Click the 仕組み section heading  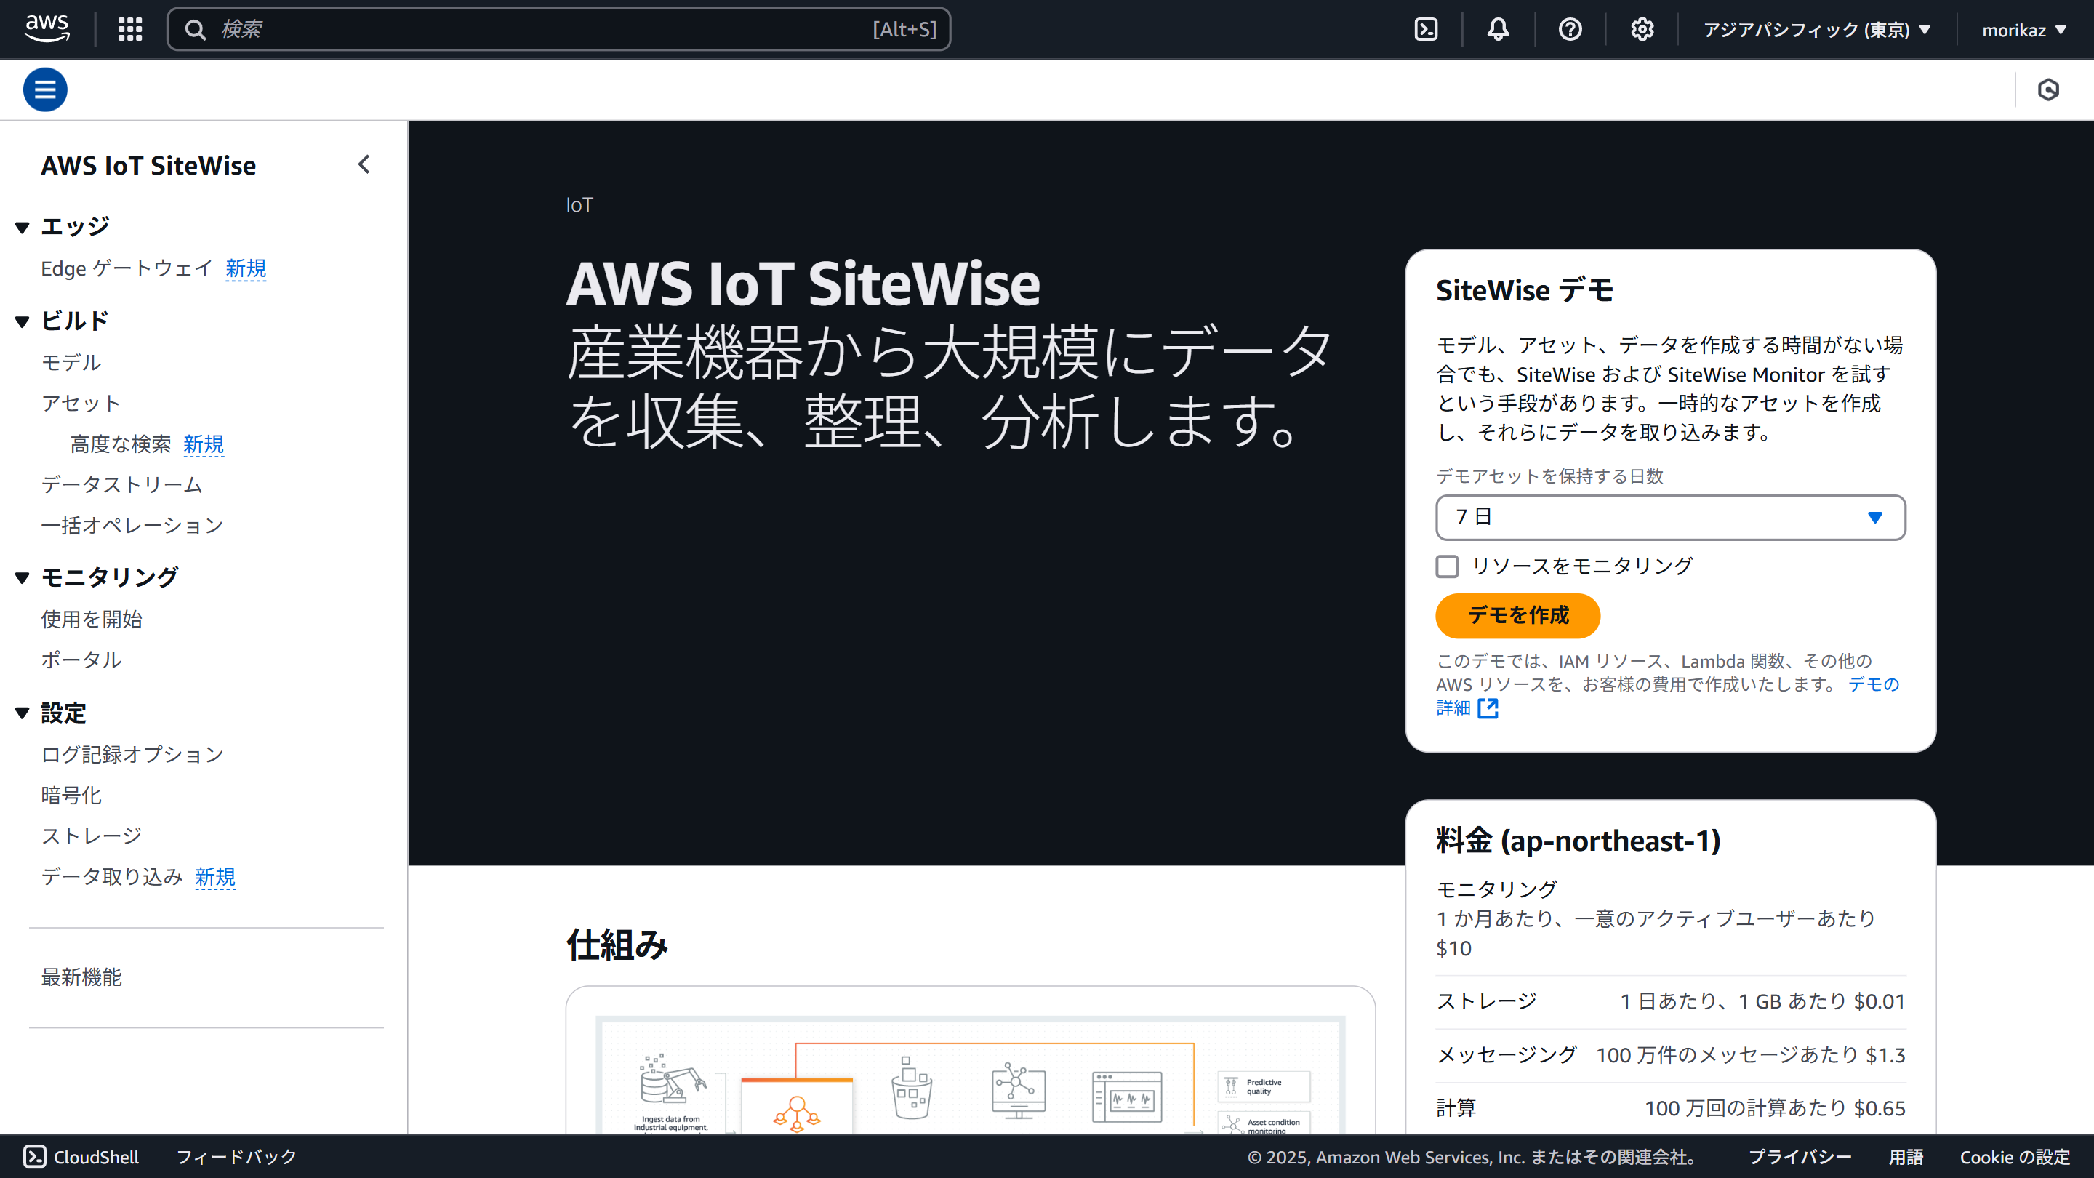pyautogui.click(x=617, y=945)
